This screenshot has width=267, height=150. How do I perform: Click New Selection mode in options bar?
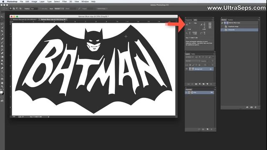click(10, 8)
